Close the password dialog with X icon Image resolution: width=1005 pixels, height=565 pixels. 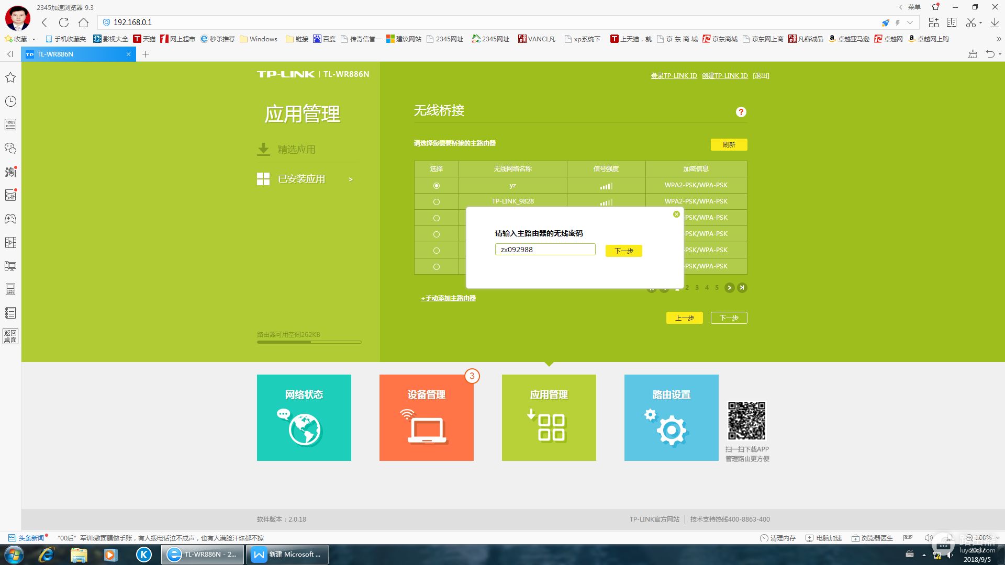tap(676, 214)
